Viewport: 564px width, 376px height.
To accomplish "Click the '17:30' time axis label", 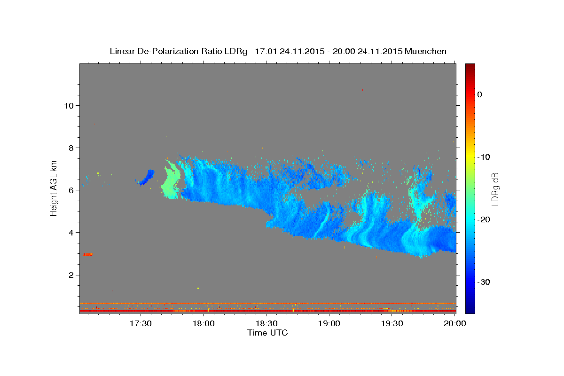I will 140,323.
